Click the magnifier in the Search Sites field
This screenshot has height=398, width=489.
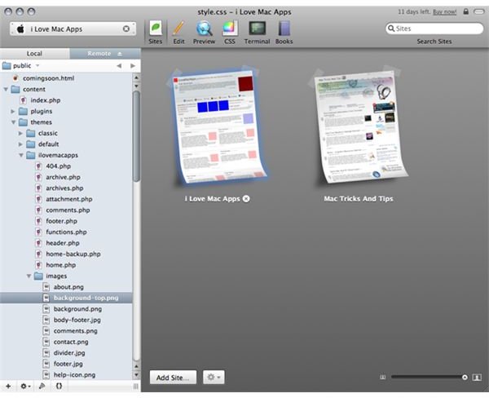pos(391,29)
